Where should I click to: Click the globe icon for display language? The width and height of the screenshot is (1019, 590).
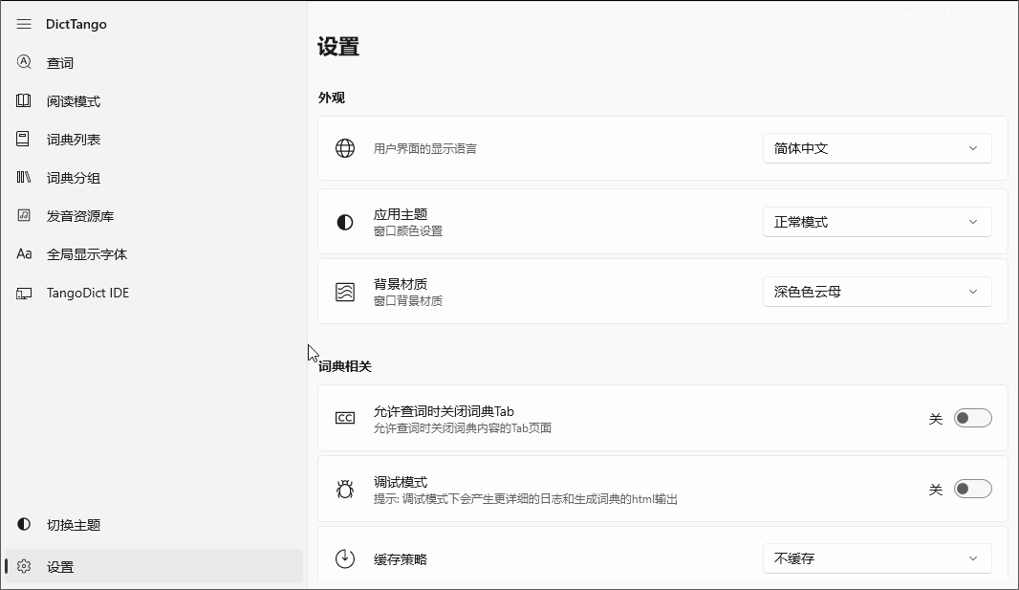click(345, 148)
